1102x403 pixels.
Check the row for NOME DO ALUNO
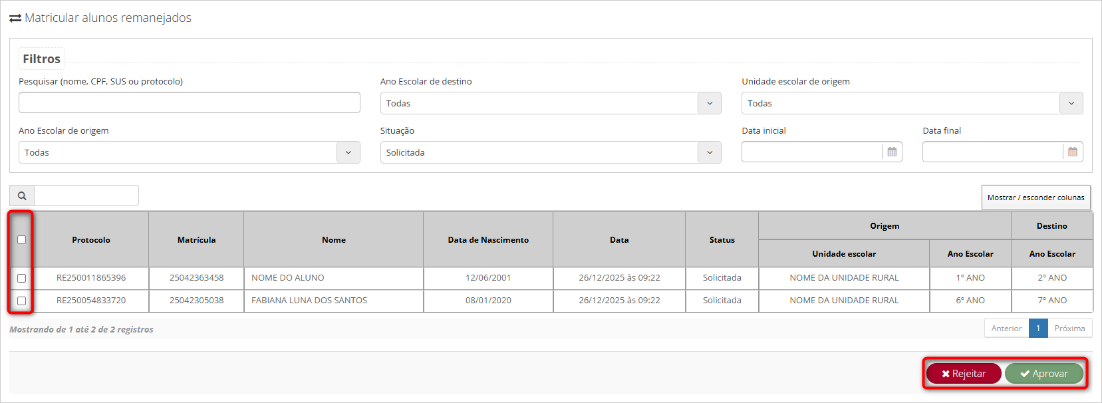(22, 278)
